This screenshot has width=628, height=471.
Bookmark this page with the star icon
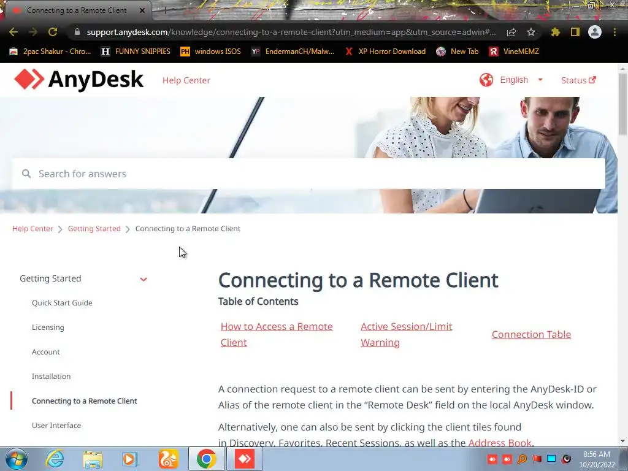point(531,32)
